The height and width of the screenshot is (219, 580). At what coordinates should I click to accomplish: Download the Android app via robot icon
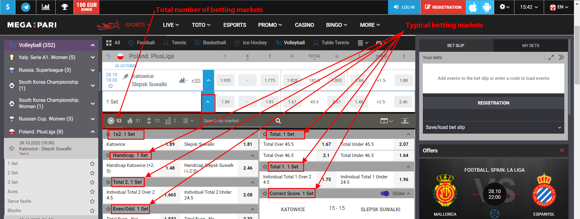[x=487, y=7]
